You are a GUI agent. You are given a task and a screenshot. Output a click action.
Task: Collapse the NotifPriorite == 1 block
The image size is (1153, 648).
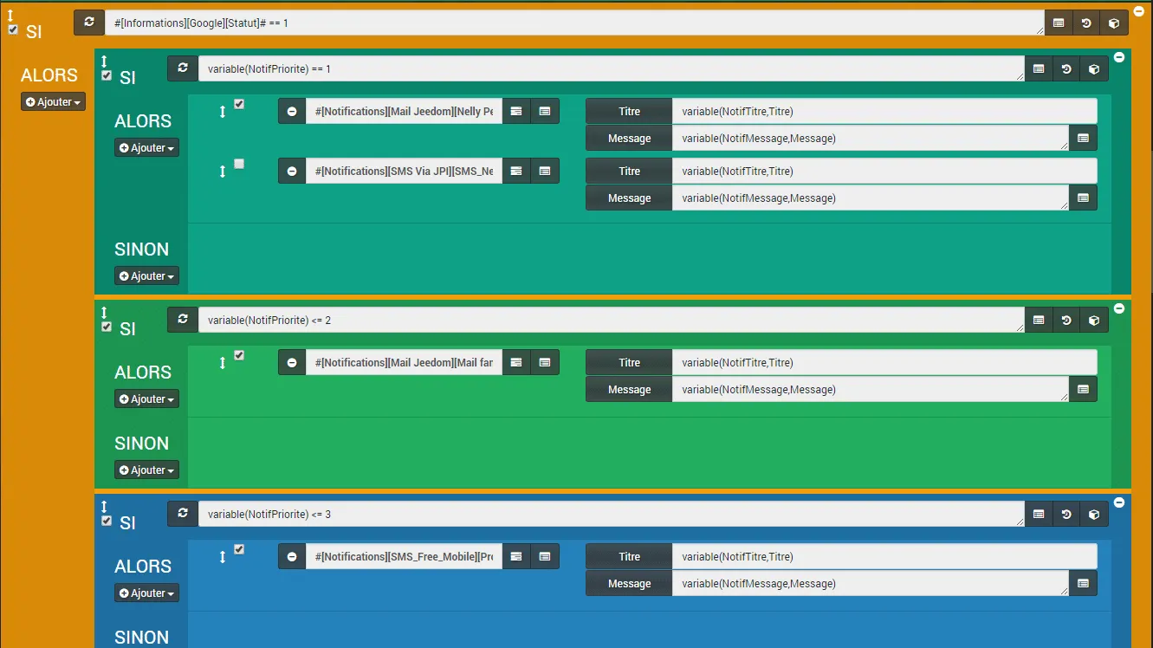pyautogui.click(x=1119, y=57)
